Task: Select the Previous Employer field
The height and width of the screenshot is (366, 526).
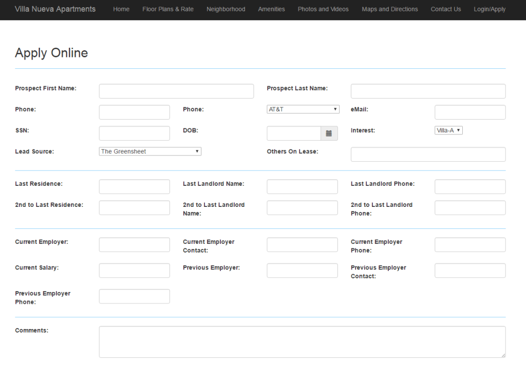Action: pyautogui.click(x=302, y=271)
